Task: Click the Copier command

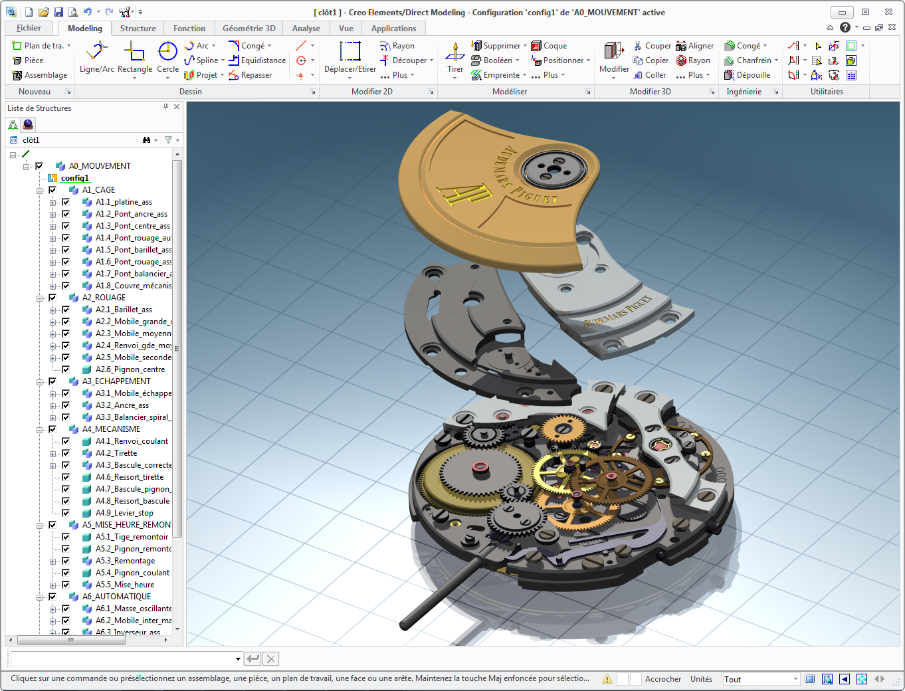Action: pos(651,60)
